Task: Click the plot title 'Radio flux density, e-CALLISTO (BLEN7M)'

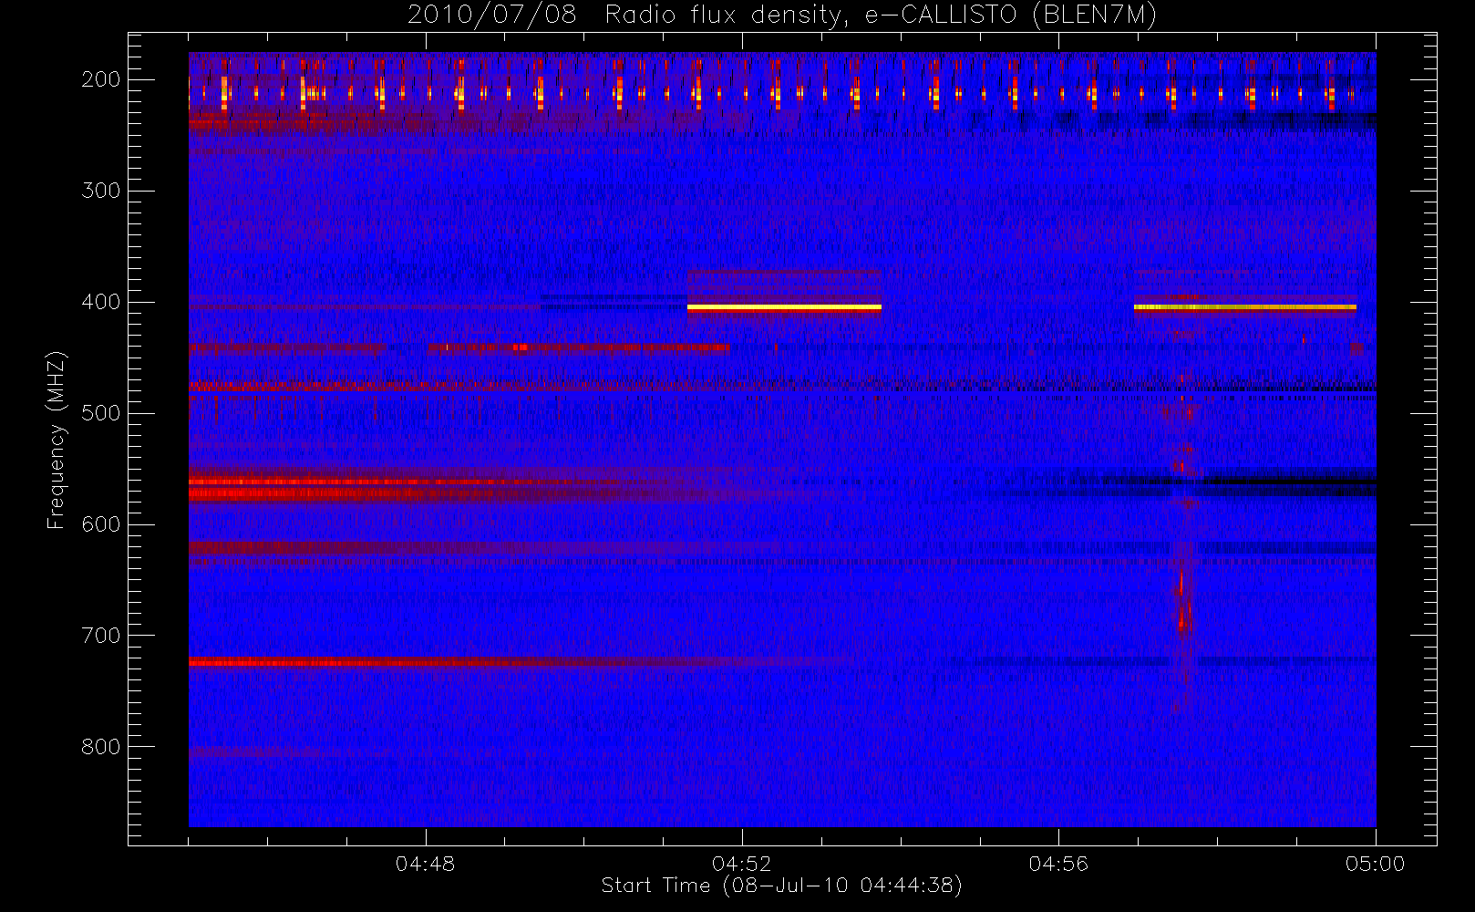Action: [881, 16]
